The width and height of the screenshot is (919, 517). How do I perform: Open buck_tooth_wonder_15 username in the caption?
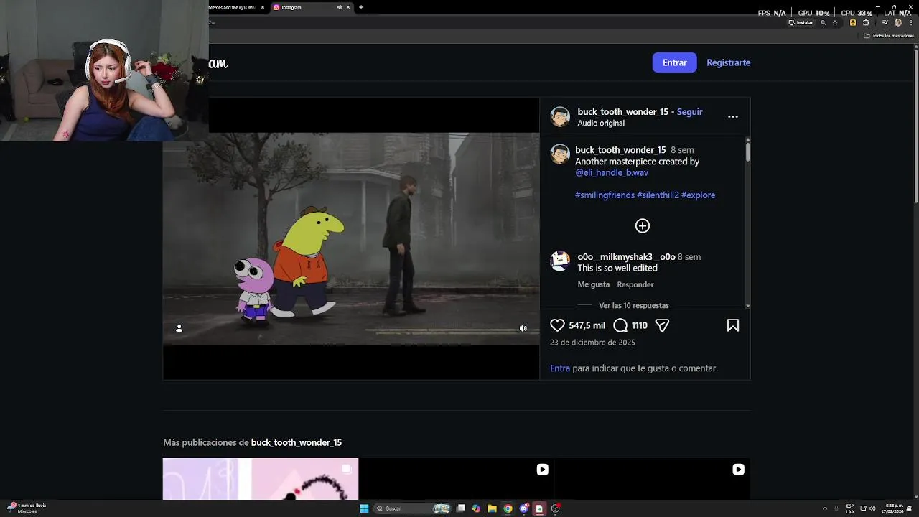(x=620, y=150)
